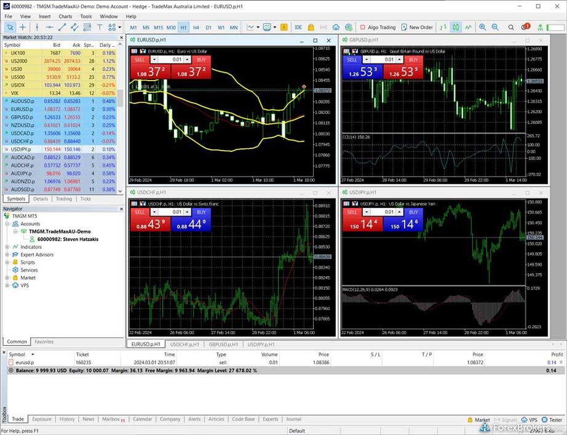Expand the Expert Advisors tree node
The width and height of the screenshot is (567, 435).
[x=7, y=254]
